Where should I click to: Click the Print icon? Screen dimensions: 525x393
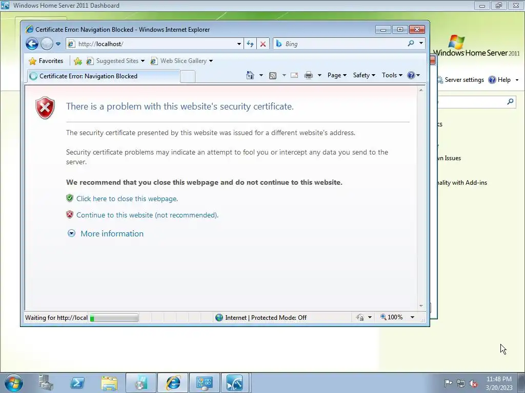[308, 75]
